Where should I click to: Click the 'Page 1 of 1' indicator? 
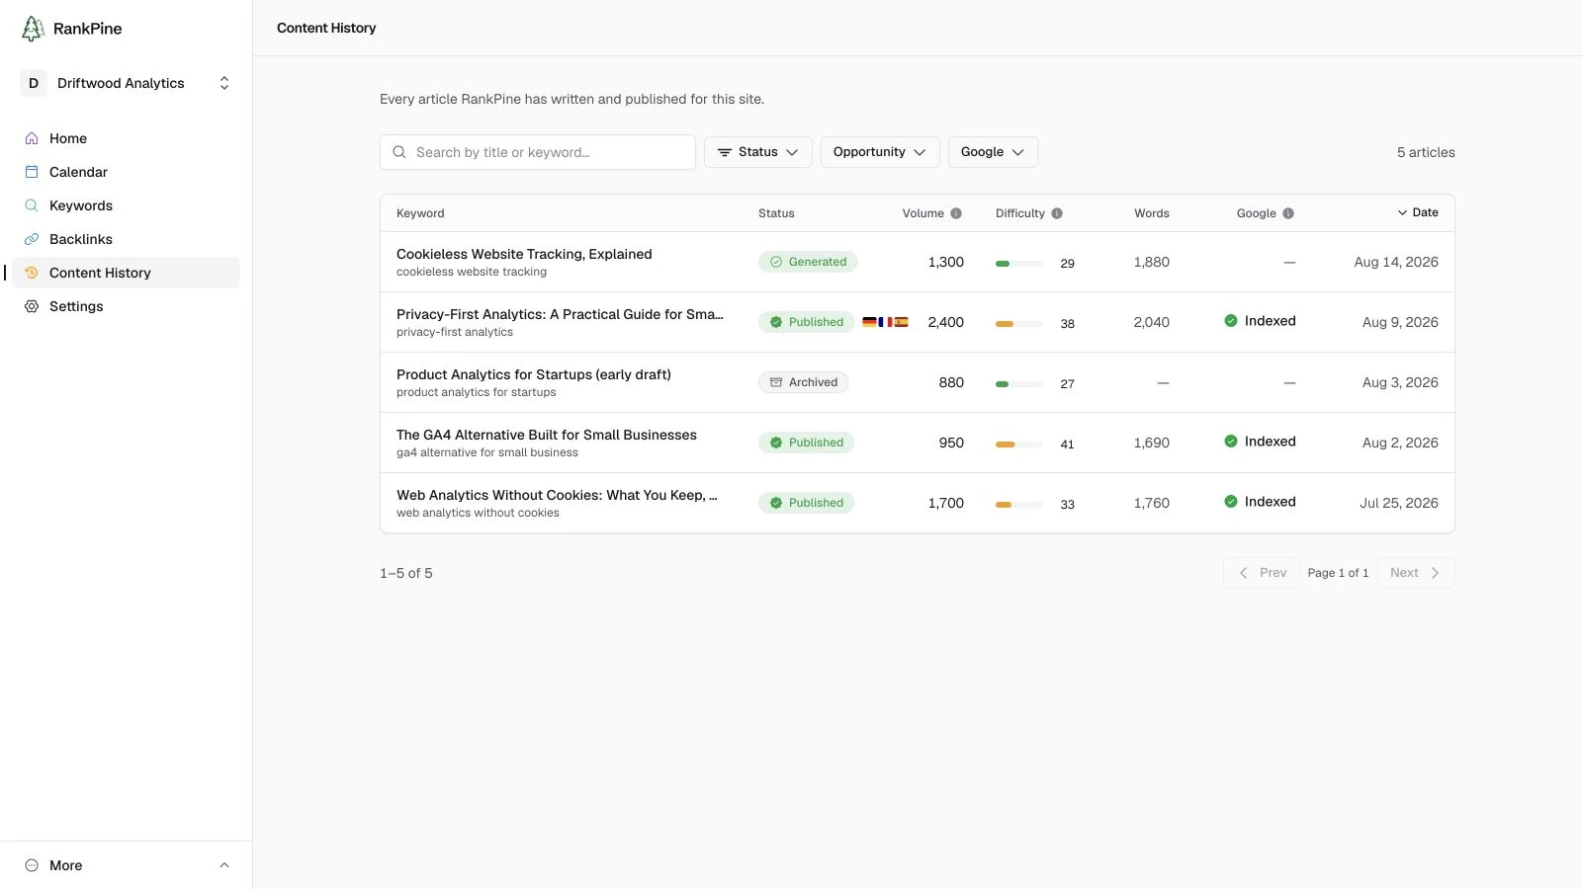pyautogui.click(x=1339, y=573)
